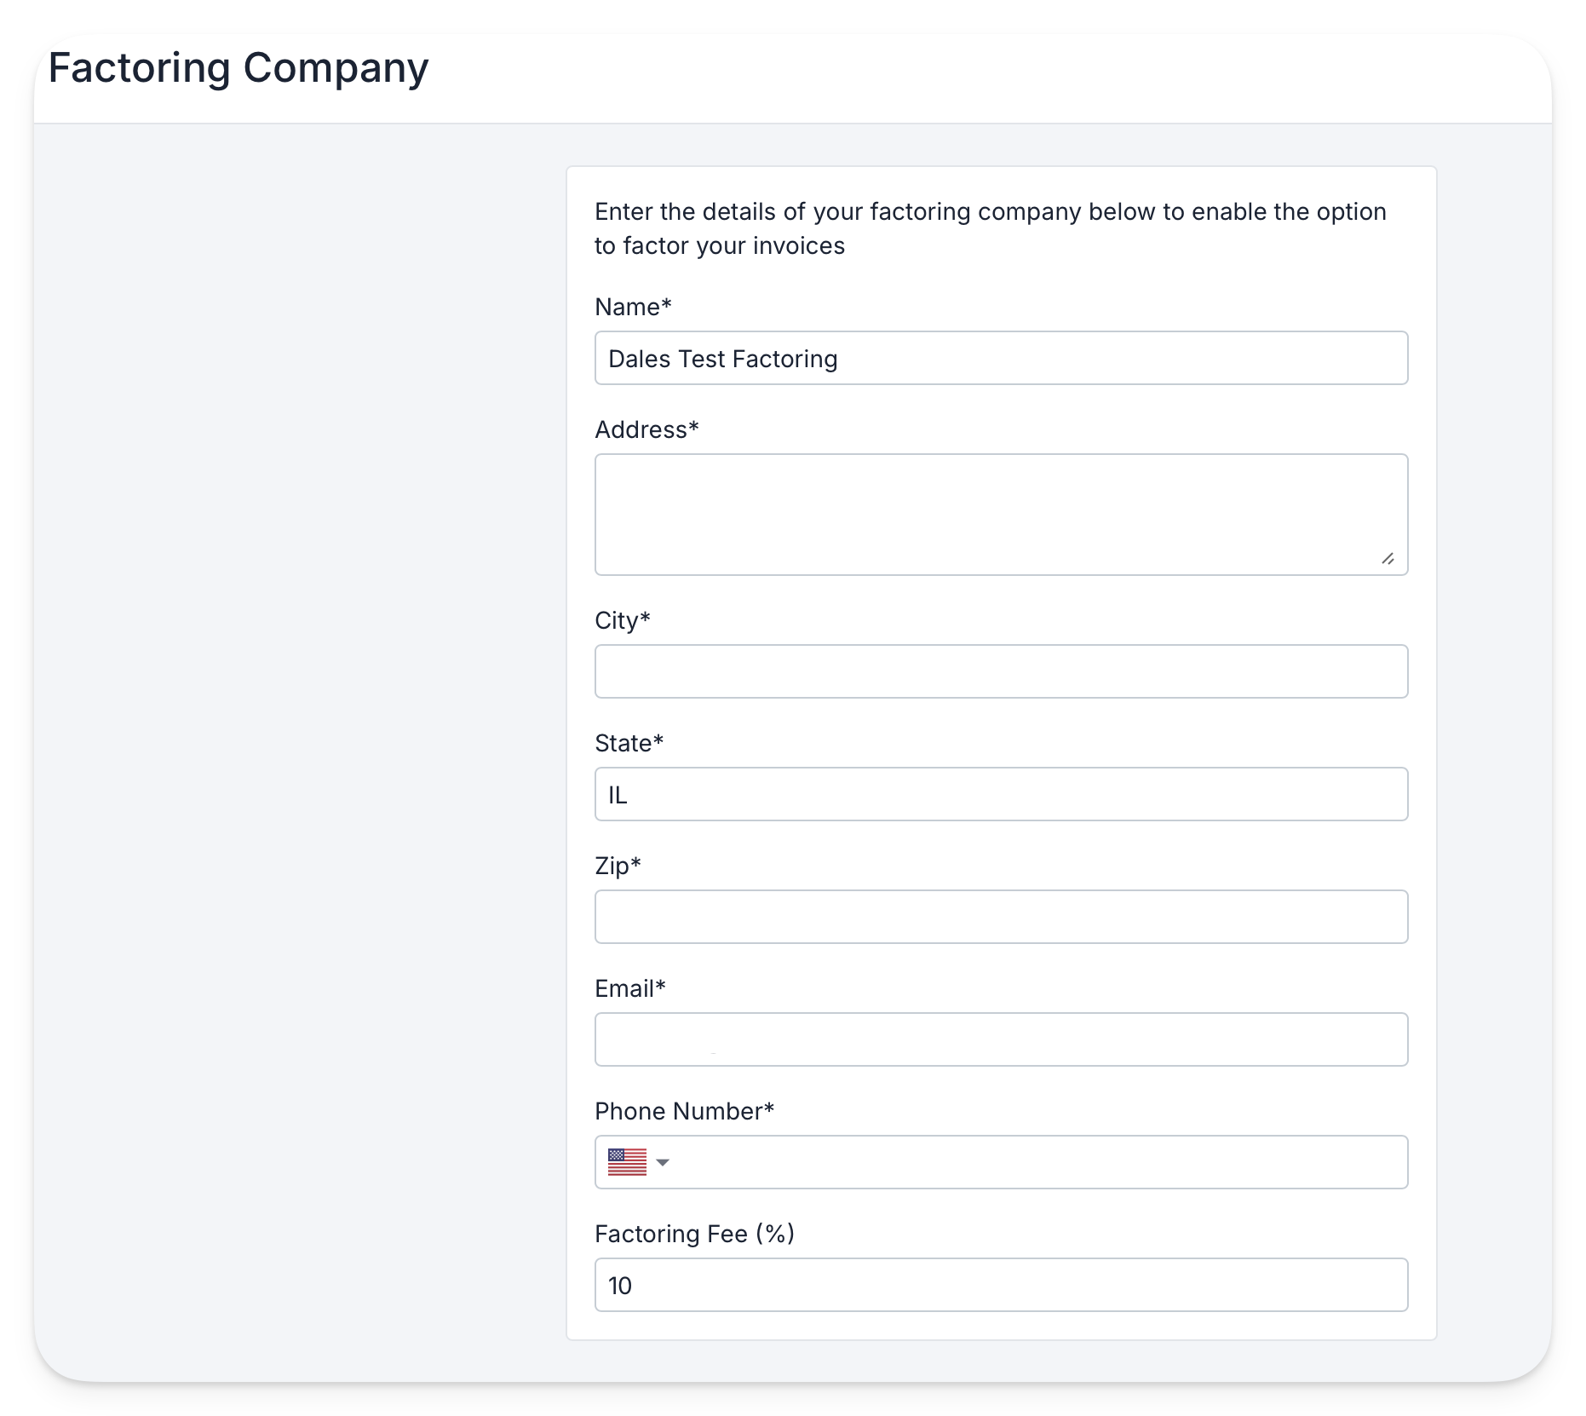Click into the Email input field
The height and width of the screenshot is (1416, 1586).
(1001, 1039)
